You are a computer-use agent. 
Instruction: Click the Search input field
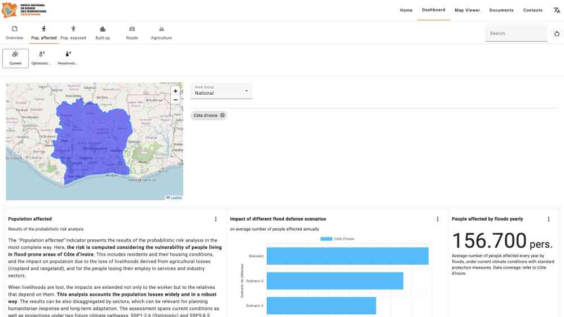[516, 33]
